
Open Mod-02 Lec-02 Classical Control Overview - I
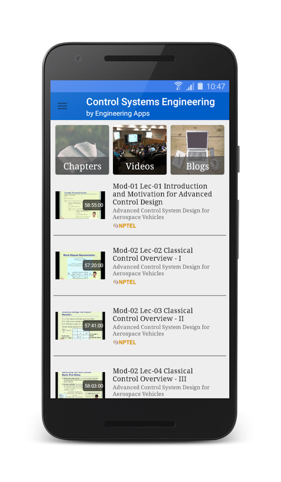tap(153, 254)
